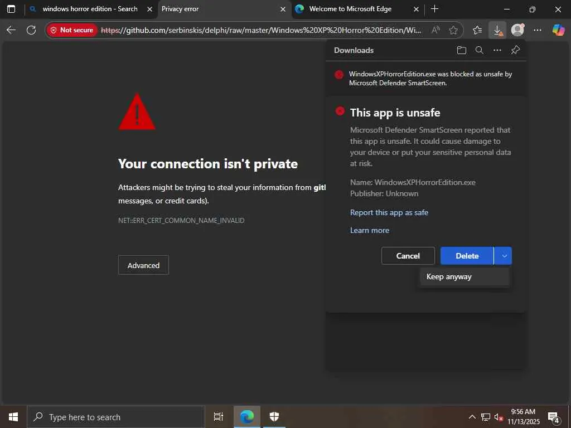Click the Not secure badge
The height and width of the screenshot is (428, 571).
tap(72, 30)
